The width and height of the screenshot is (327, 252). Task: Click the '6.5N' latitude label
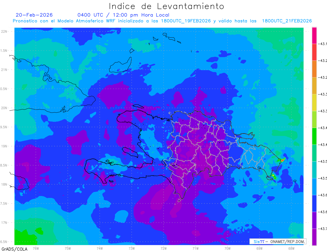(x=4, y=242)
